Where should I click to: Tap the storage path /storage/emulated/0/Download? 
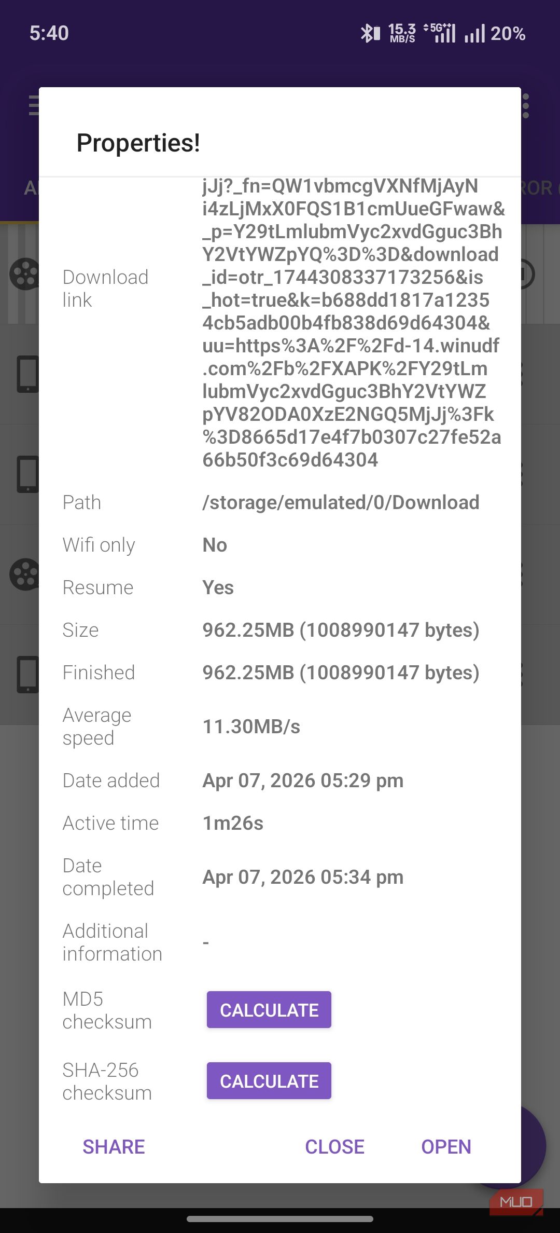pyautogui.click(x=341, y=502)
